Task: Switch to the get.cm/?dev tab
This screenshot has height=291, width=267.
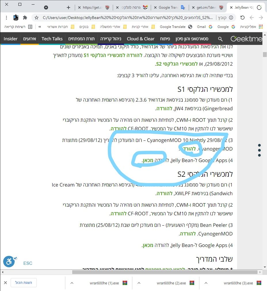Action: [208, 7]
